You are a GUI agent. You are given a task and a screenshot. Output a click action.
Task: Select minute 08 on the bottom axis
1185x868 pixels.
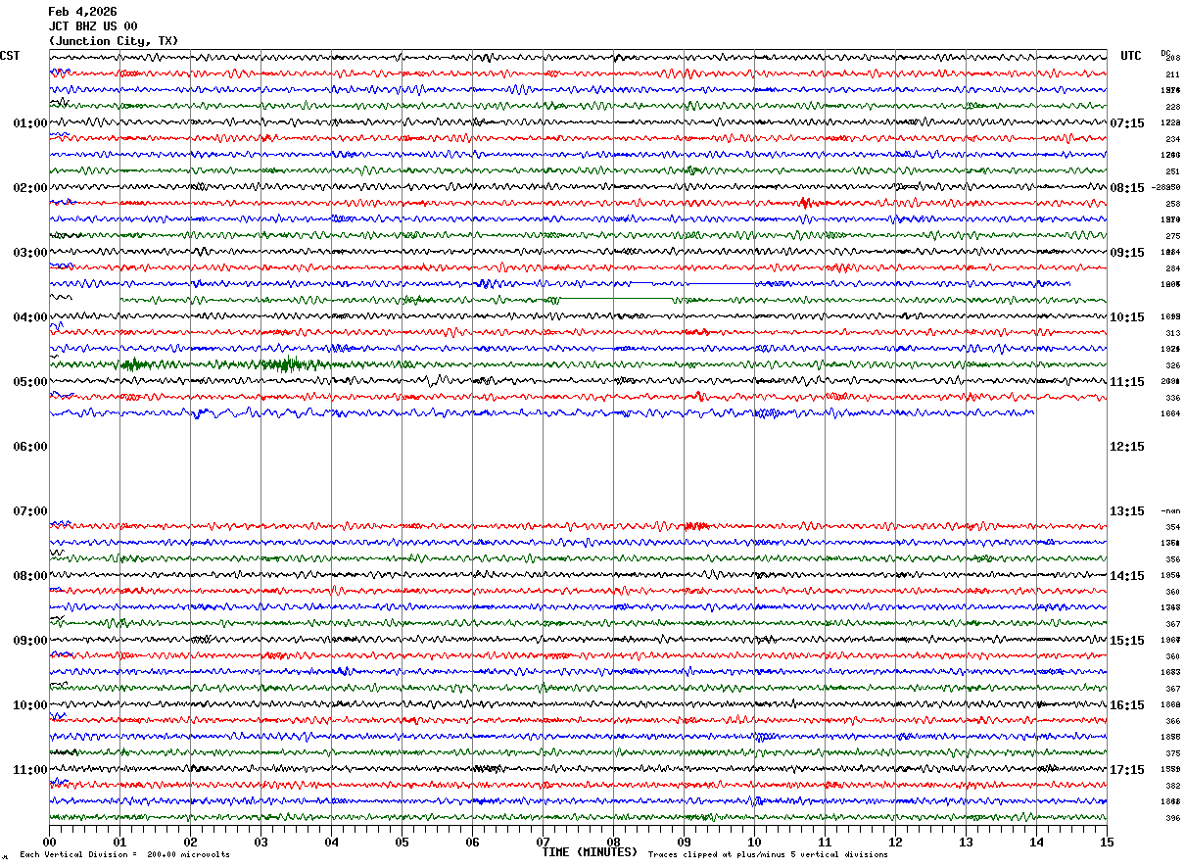614,842
